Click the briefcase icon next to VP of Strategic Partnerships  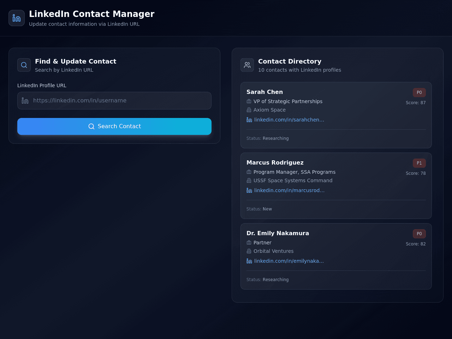pos(249,101)
